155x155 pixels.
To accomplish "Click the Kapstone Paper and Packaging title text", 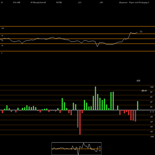I will point(134,2).
